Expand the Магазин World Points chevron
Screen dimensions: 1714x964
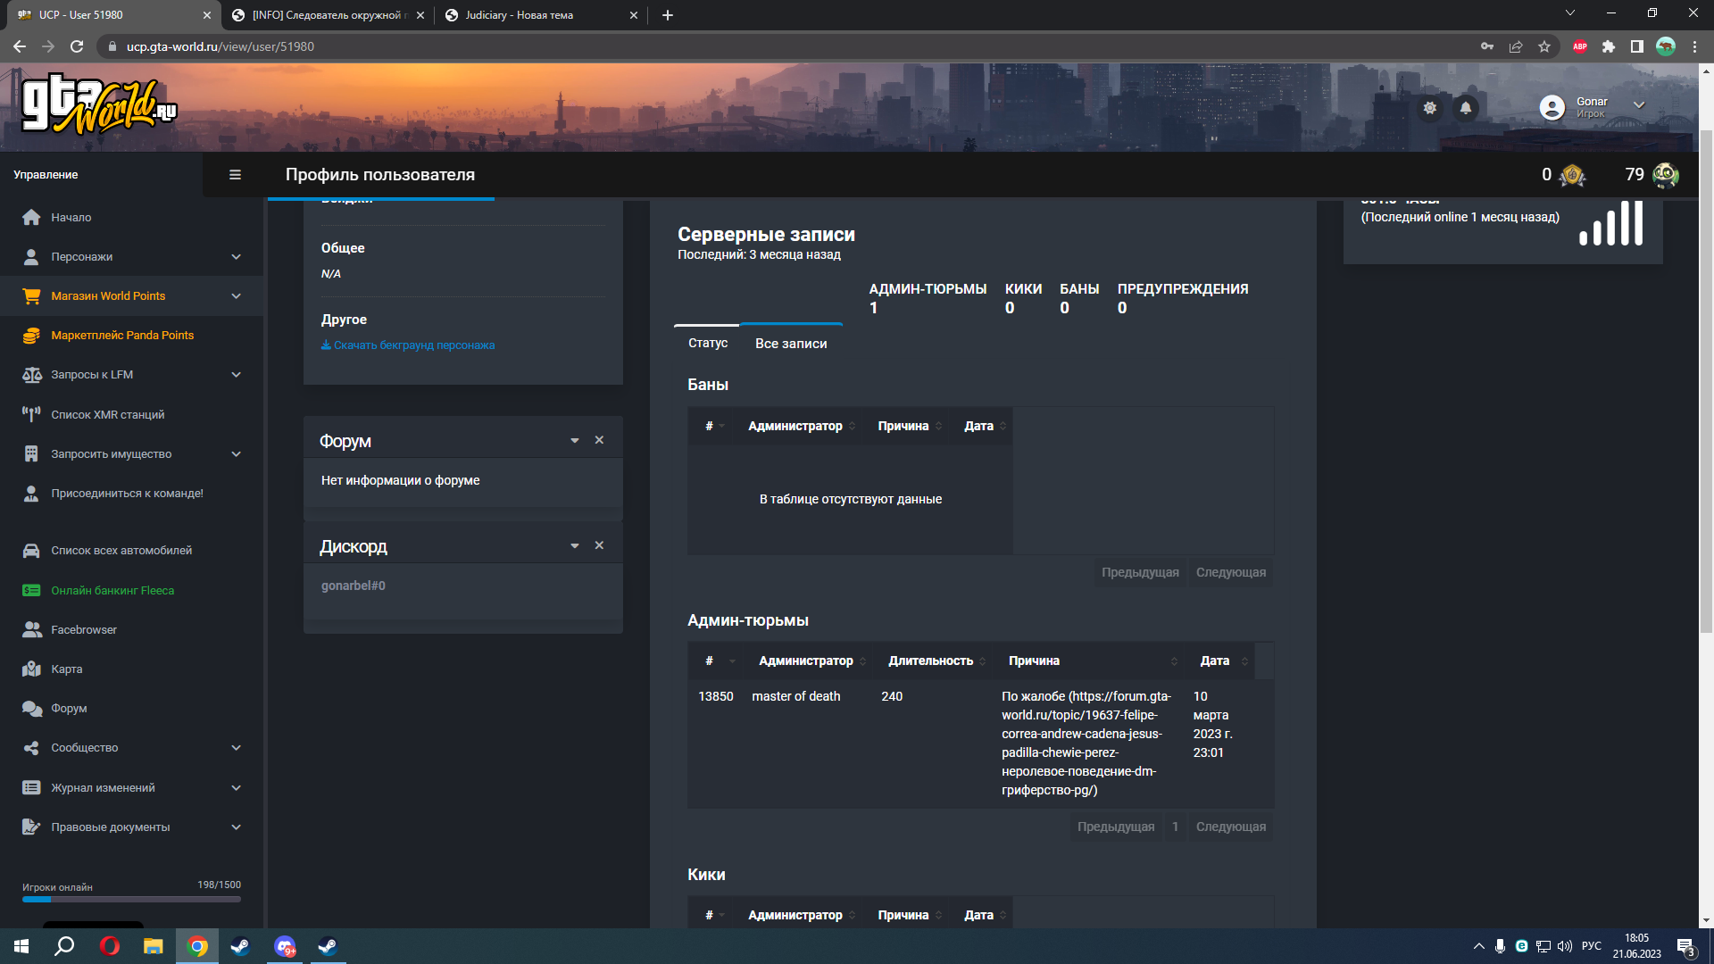pos(237,296)
